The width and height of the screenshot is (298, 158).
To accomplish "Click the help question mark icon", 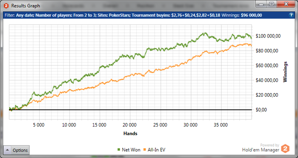I will coord(291,15).
